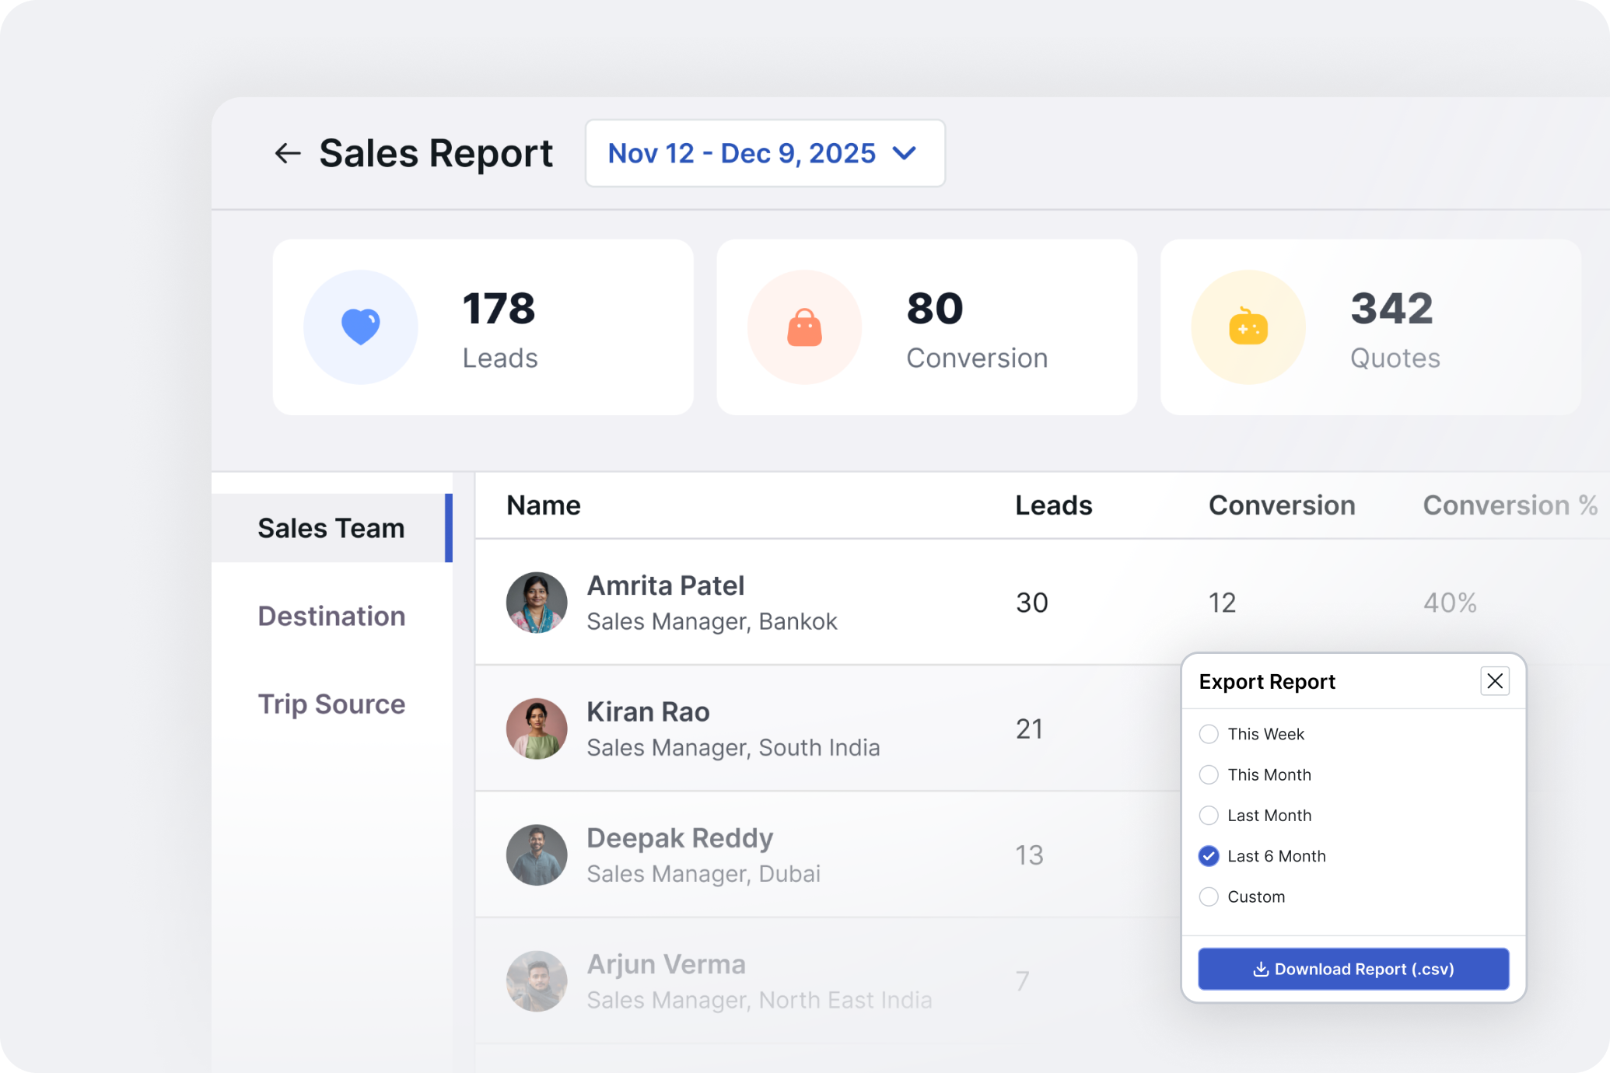Select the This Week radio option
This screenshot has width=1610, height=1073.
[1209, 733]
